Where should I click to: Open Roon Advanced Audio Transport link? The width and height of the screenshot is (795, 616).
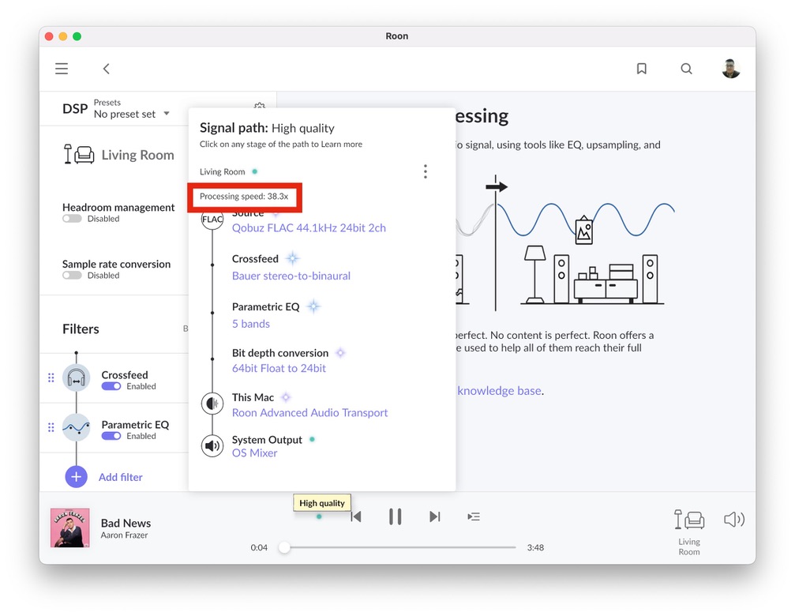(309, 413)
